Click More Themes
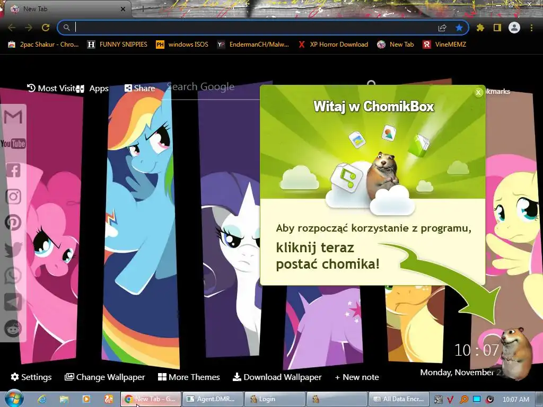The image size is (543, 407). [x=189, y=377]
